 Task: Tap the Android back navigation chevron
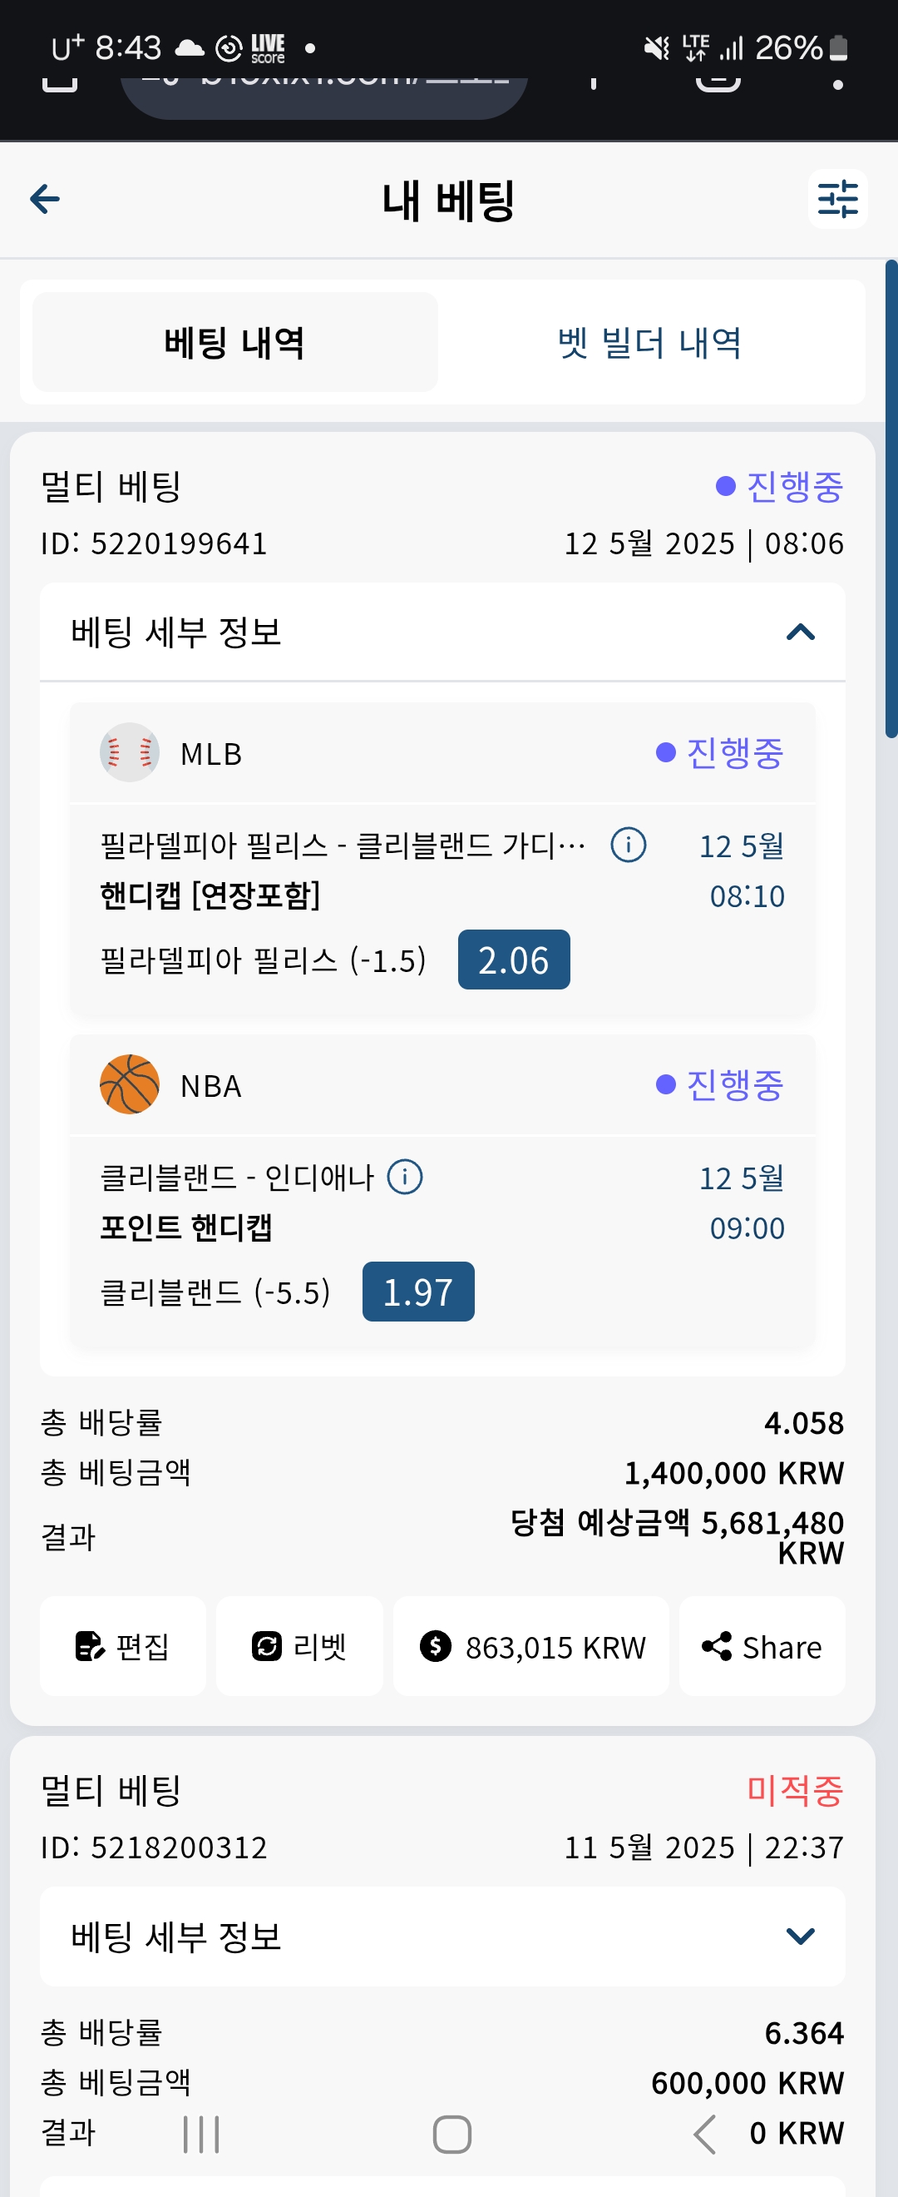pos(703,2134)
